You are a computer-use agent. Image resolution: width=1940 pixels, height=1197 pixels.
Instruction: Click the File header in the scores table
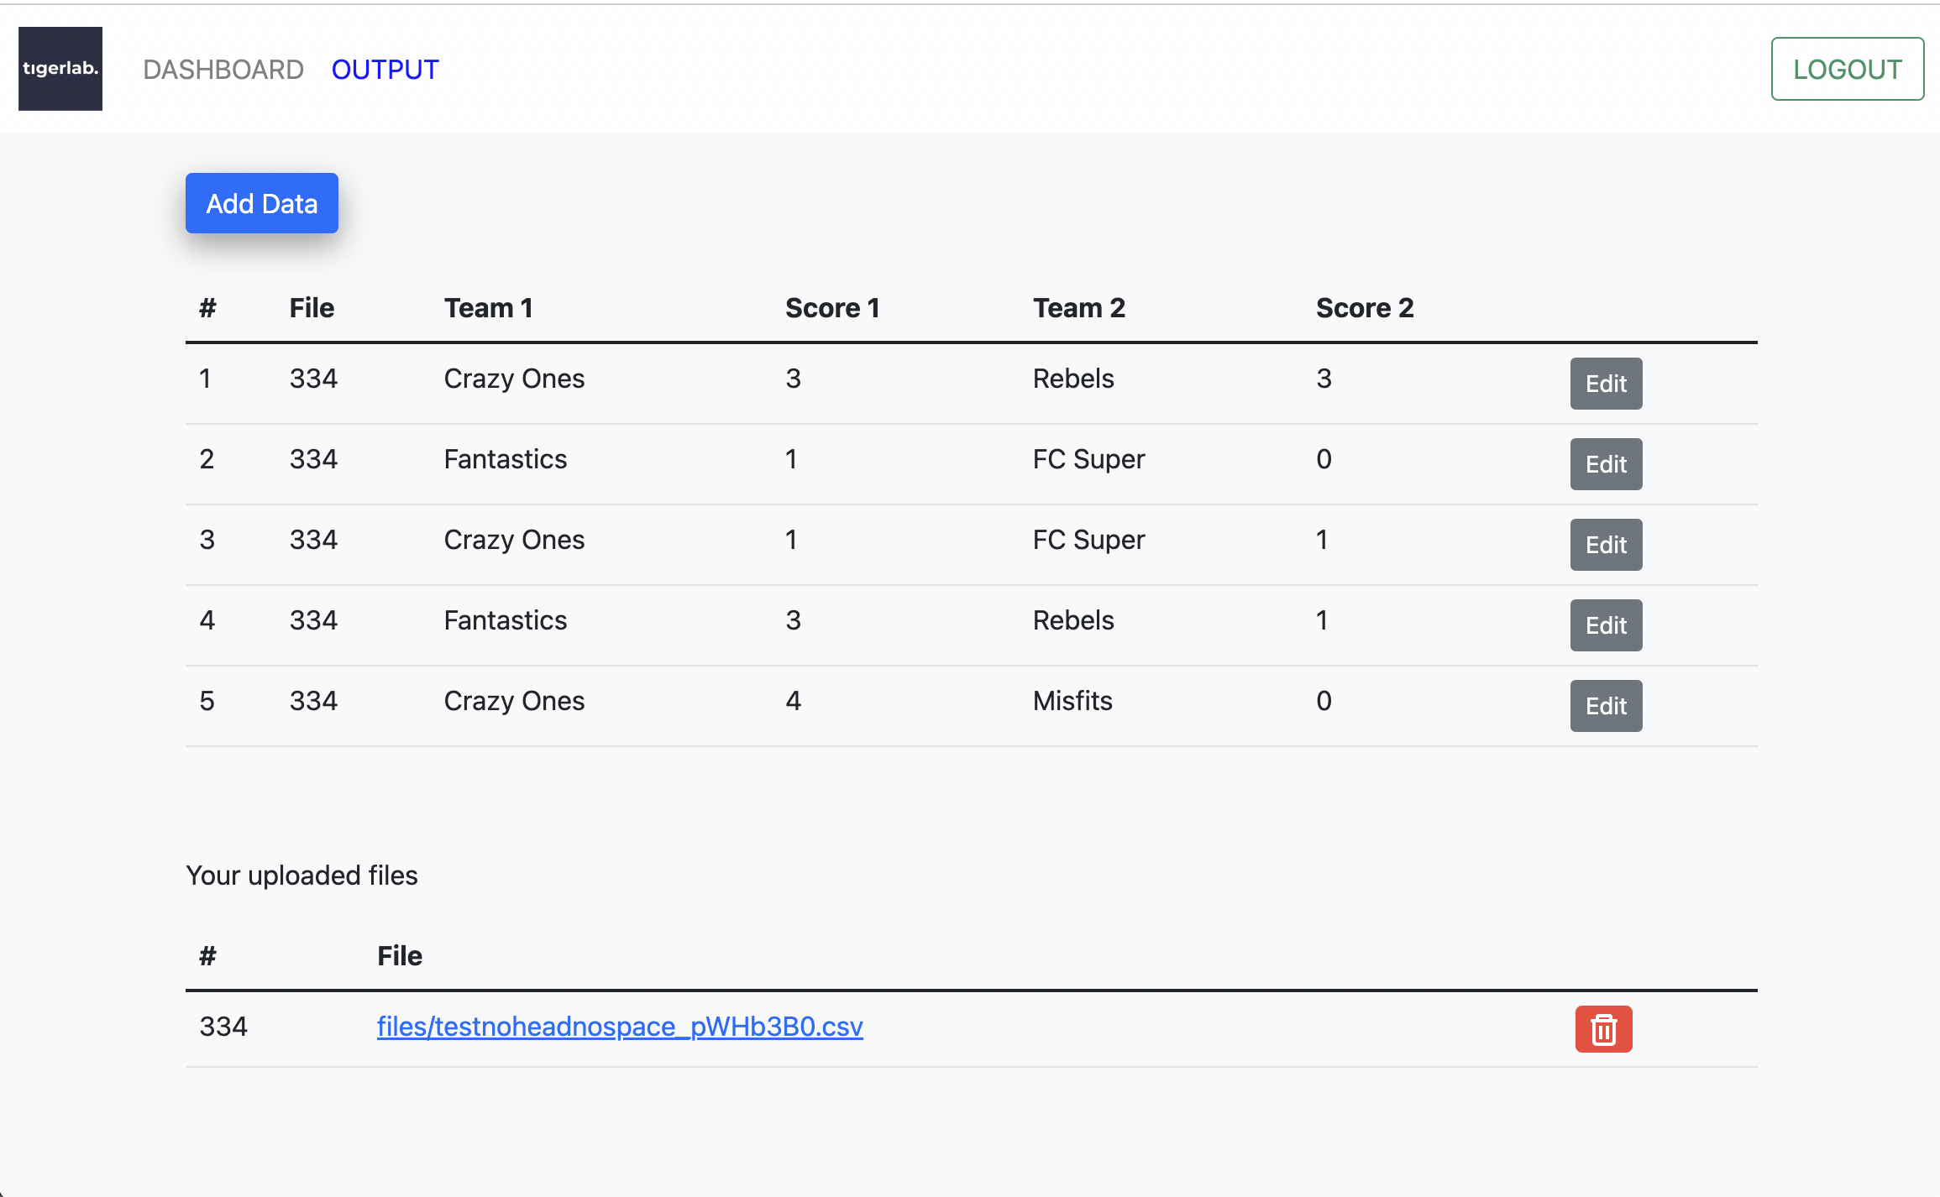coord(312,308)
